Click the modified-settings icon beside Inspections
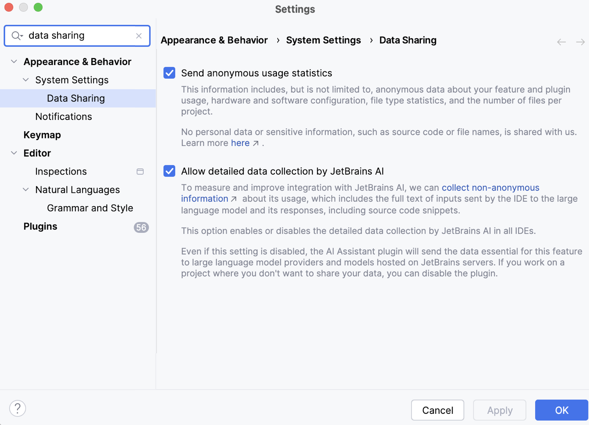 140,171
